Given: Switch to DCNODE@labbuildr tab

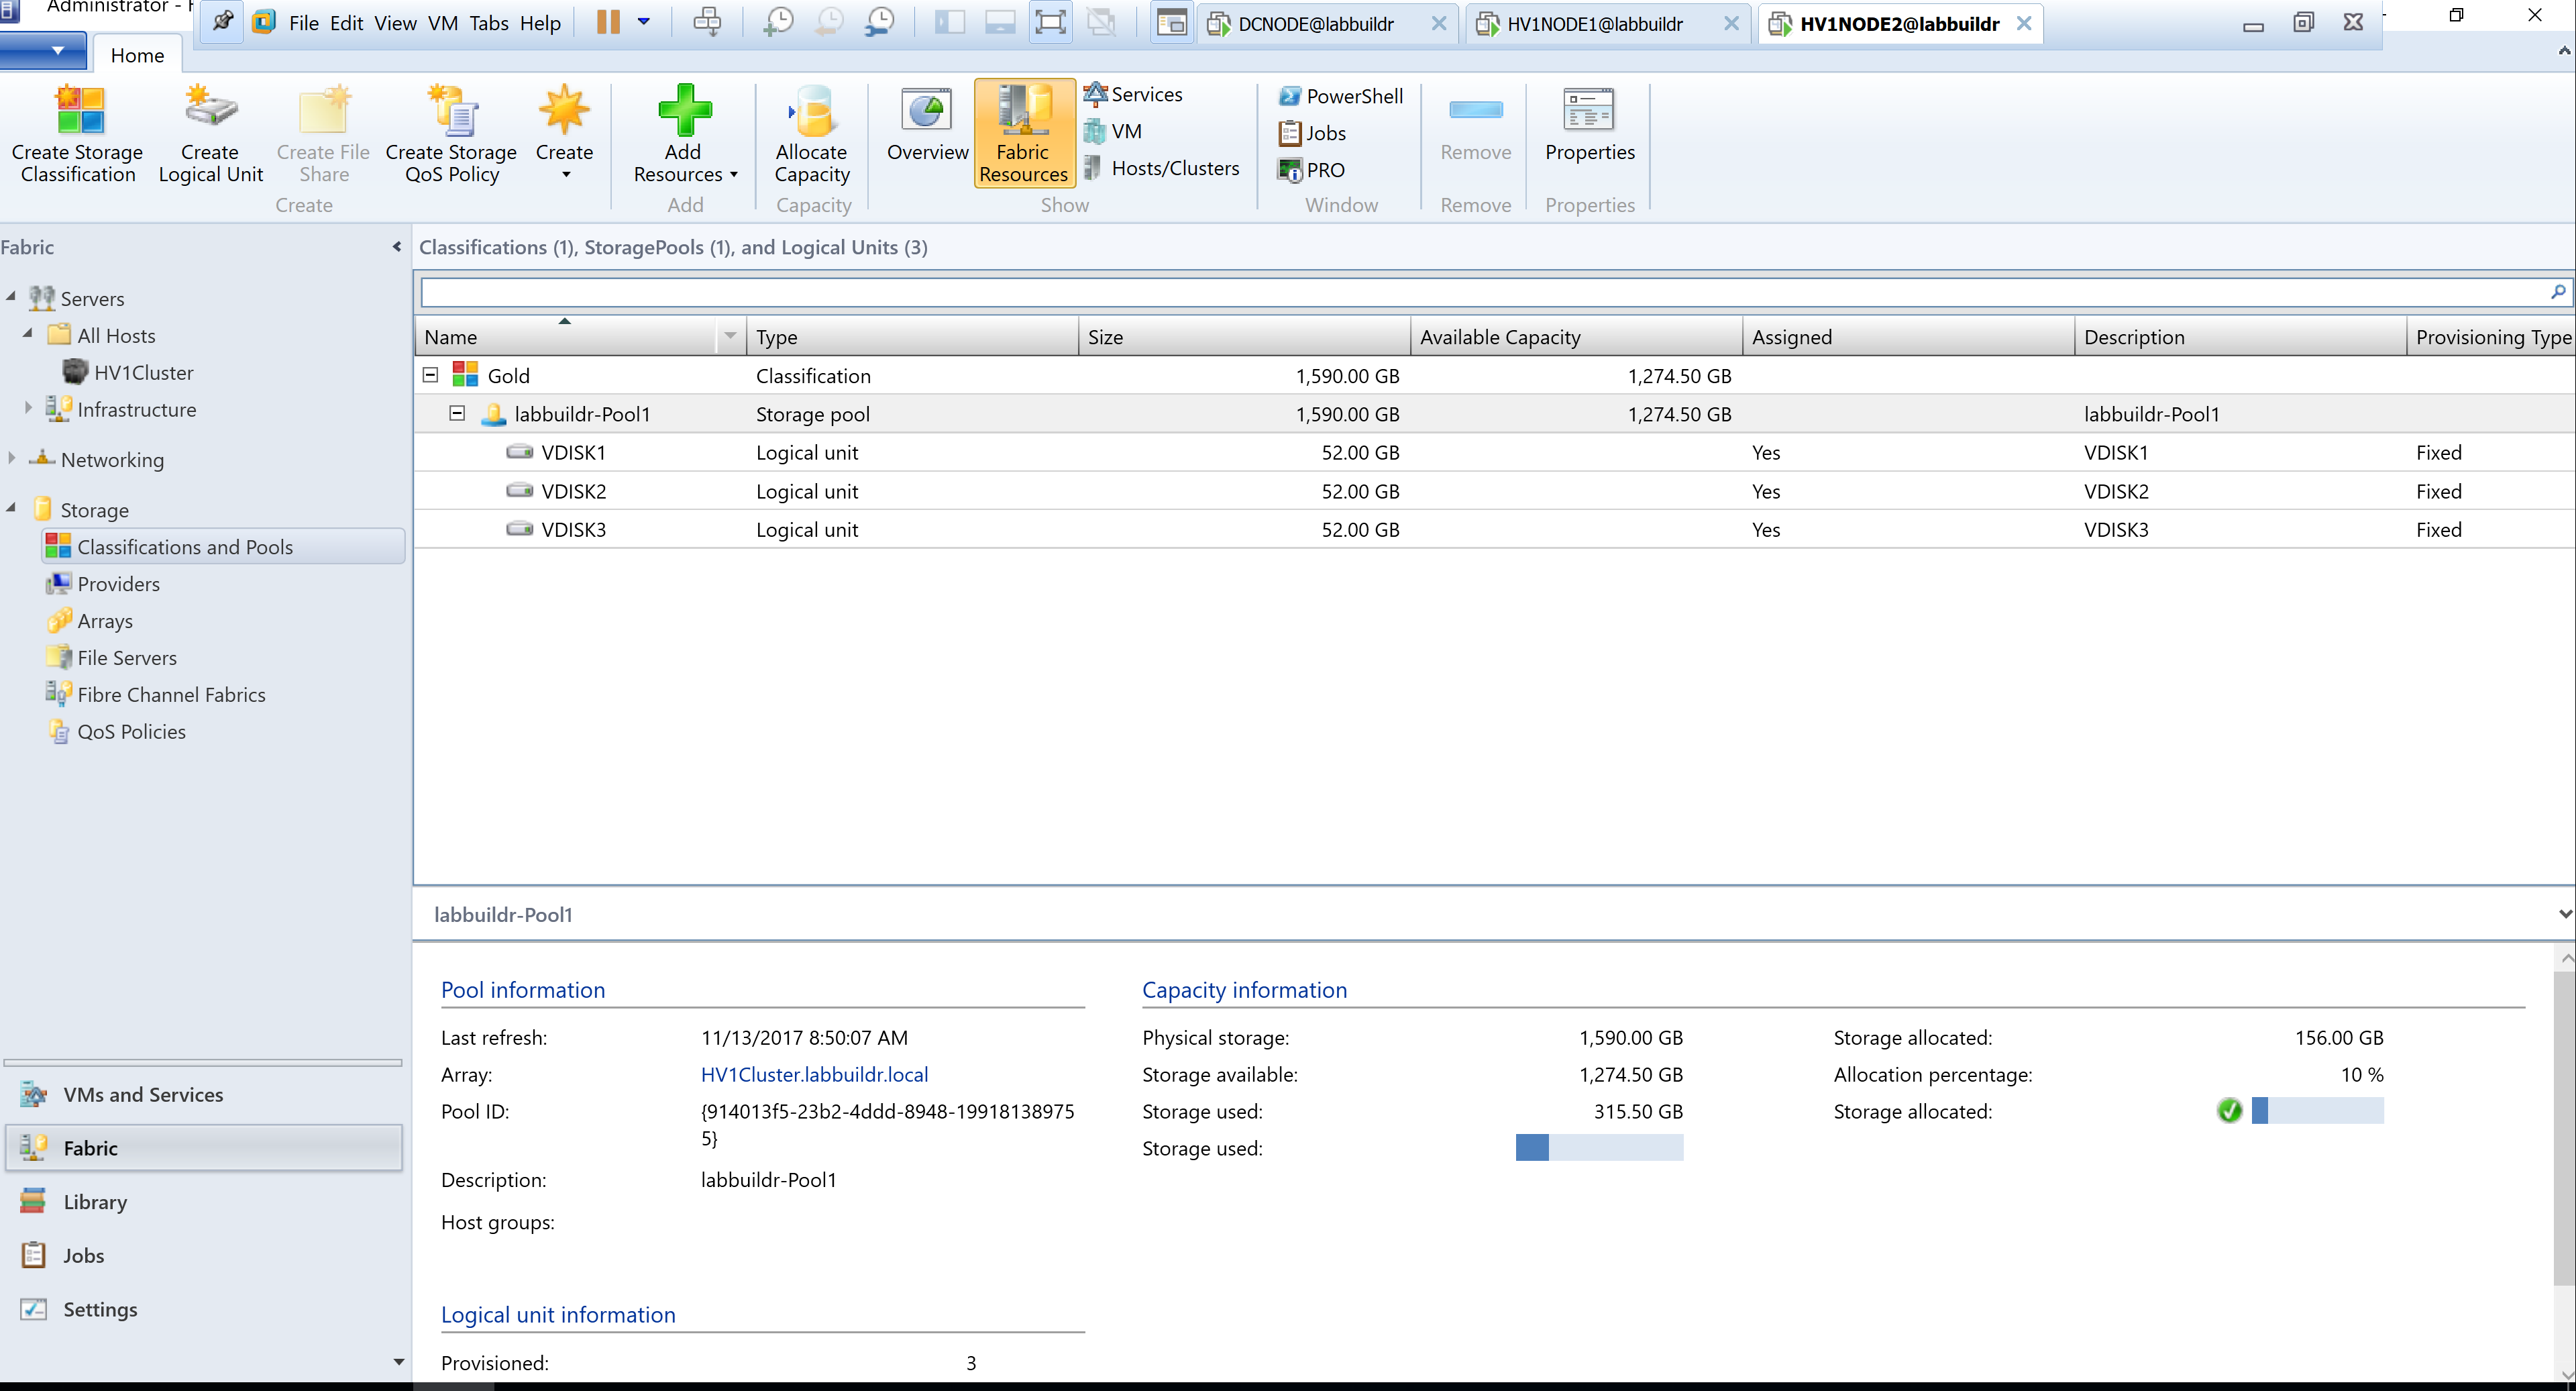Looking at the screenshot, I should (1315, 24).
